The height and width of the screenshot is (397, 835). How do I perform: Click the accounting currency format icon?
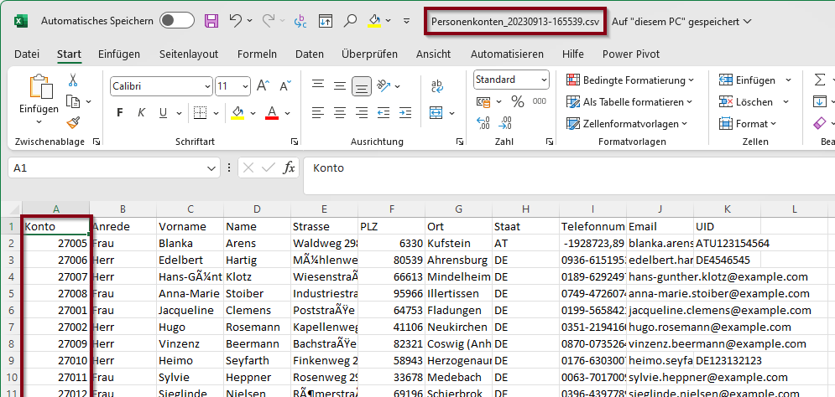[x=483, y=101]
